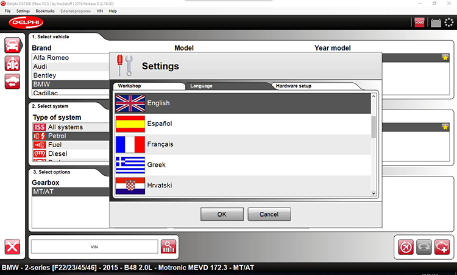This screenshot has width=457, height=275.
Task: Click the Delphi logo
Action: (26, 23)
